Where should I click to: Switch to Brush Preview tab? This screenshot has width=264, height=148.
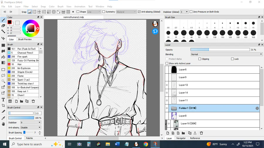point(25,39)
